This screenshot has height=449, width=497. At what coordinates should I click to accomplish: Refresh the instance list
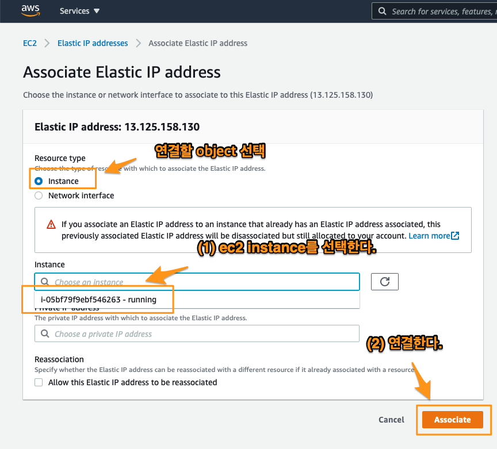click(385, 282)
